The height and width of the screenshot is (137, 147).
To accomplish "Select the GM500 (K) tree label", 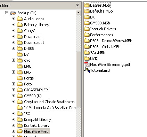I will (33, 96).
